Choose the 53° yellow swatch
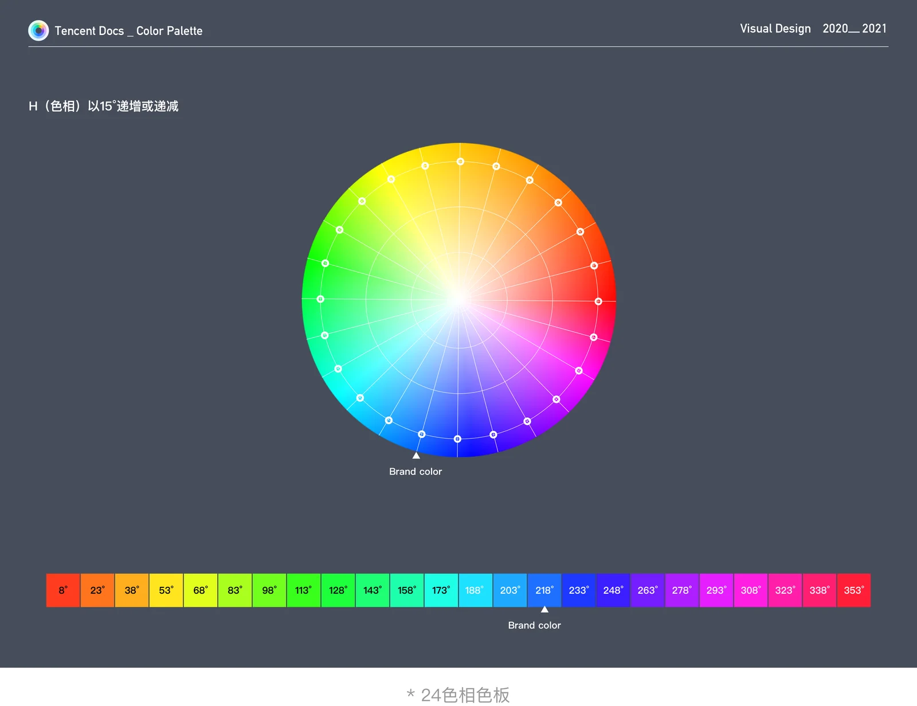 [166, 590]
